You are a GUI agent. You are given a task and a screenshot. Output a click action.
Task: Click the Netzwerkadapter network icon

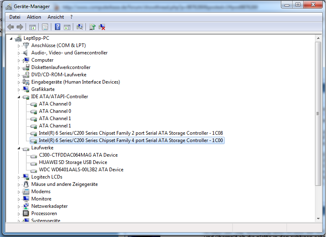26,206
